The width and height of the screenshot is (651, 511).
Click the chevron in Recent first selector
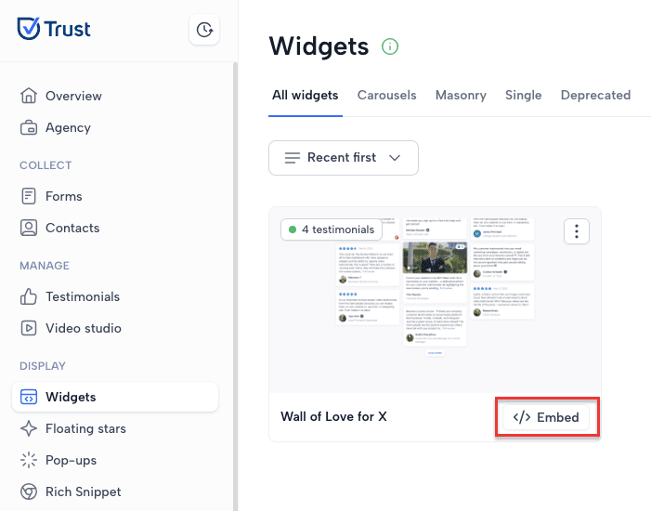tap(395, 158)
